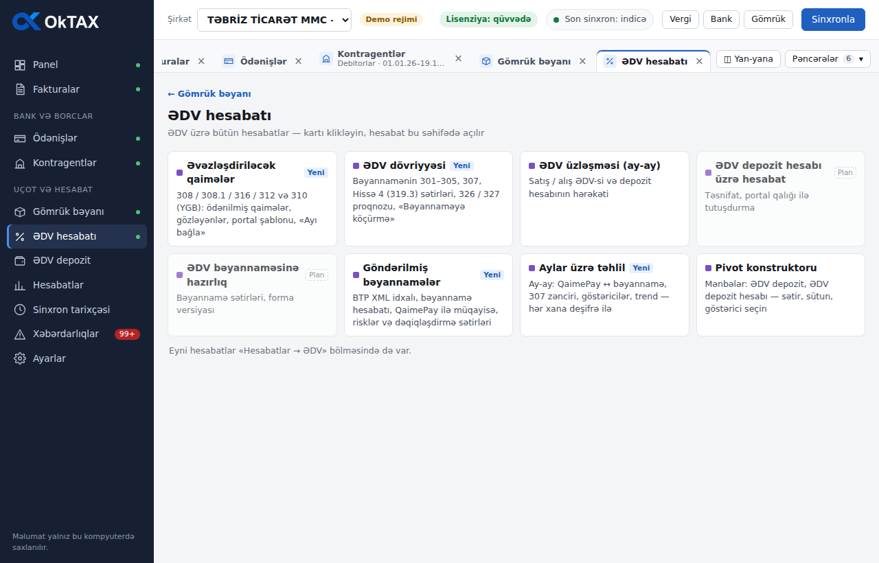This screenshot has width=879, height=563.
Task: Select the Ödənişlər card icon in sidebar
Action: [x=20, y=139]
